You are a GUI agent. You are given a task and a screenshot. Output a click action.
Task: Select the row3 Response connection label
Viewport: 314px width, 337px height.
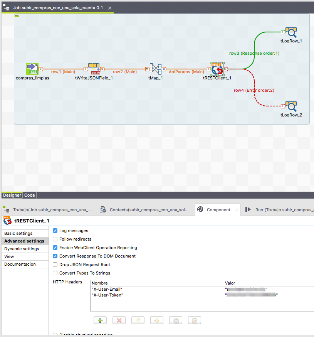click(x=254, y=53)
